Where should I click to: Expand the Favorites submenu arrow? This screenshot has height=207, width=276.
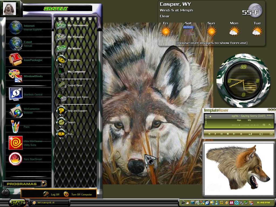[x=93, y=60]
